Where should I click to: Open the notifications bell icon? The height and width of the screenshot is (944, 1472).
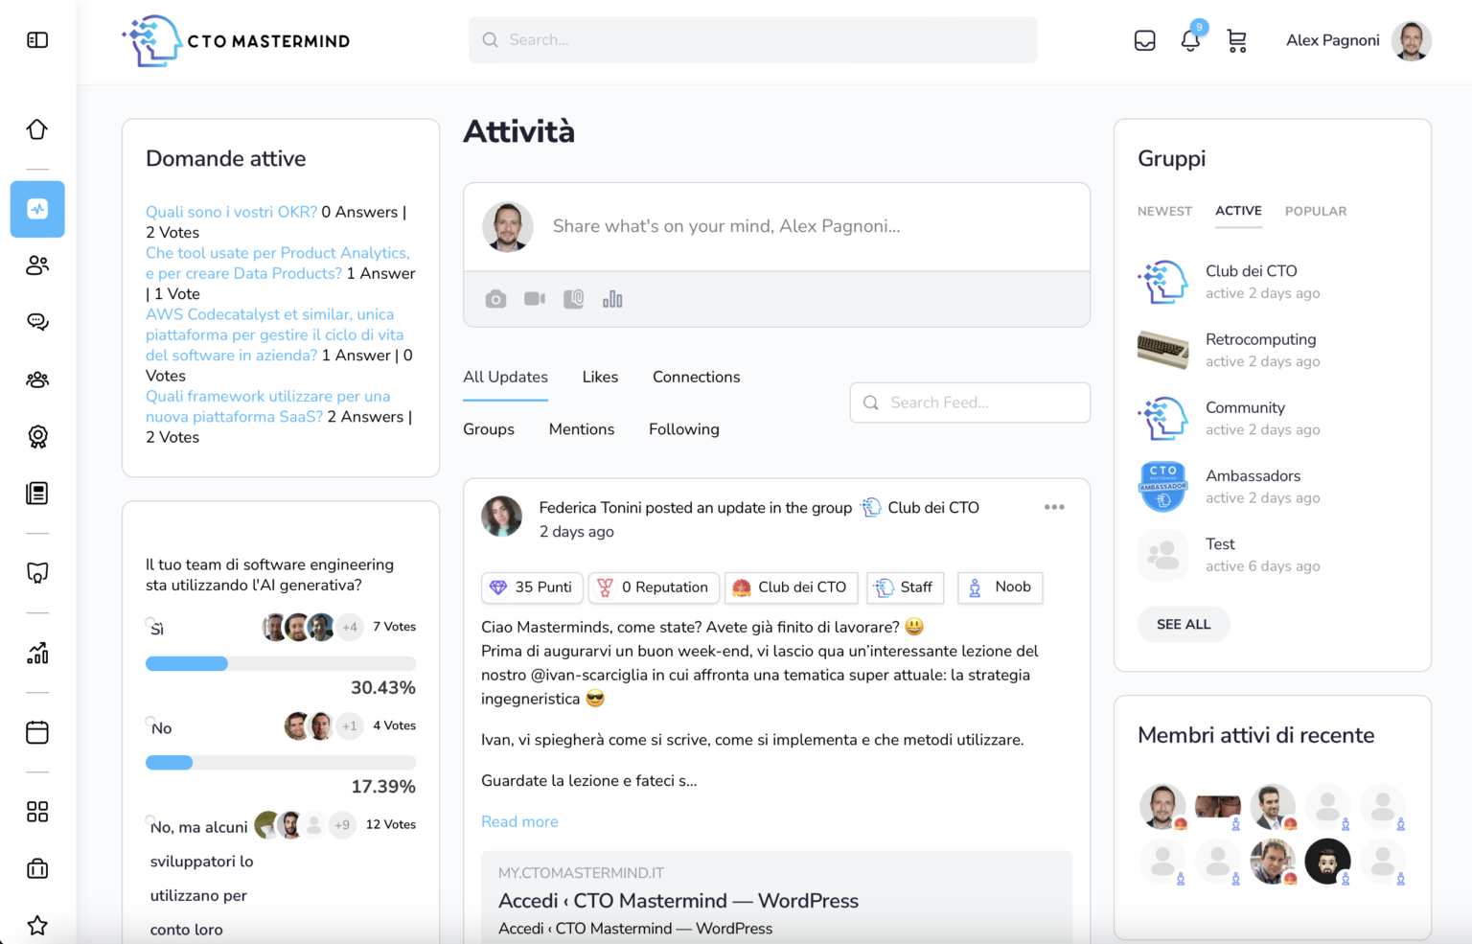(1190, 40)
